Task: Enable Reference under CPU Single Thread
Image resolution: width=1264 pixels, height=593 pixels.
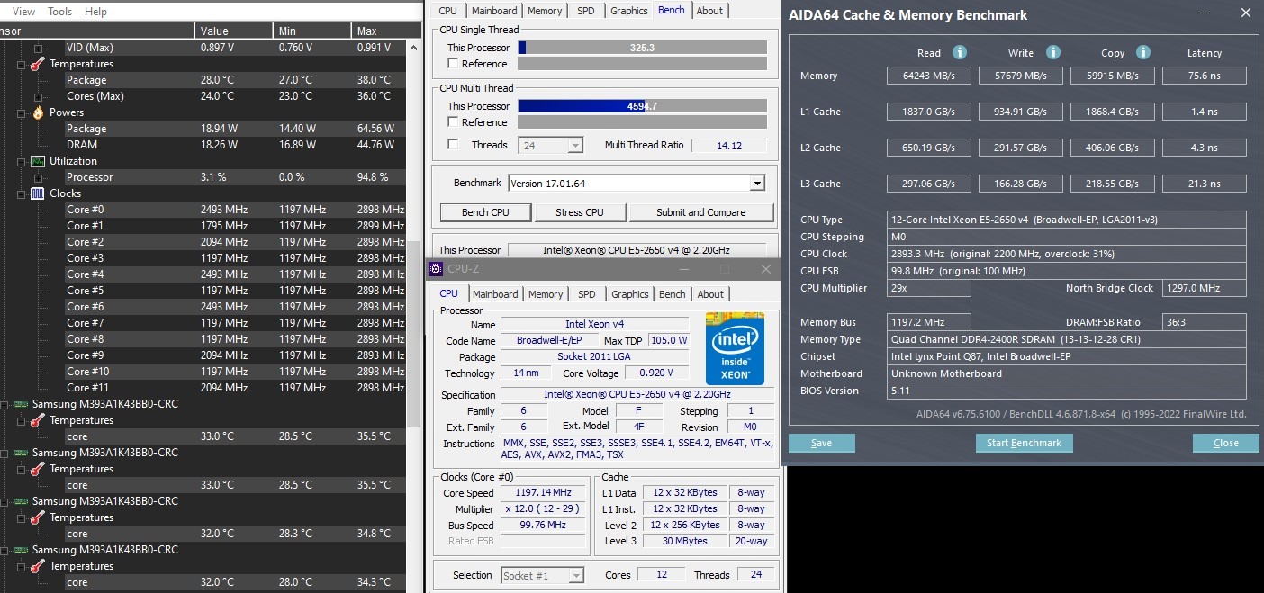Action: 453,64
